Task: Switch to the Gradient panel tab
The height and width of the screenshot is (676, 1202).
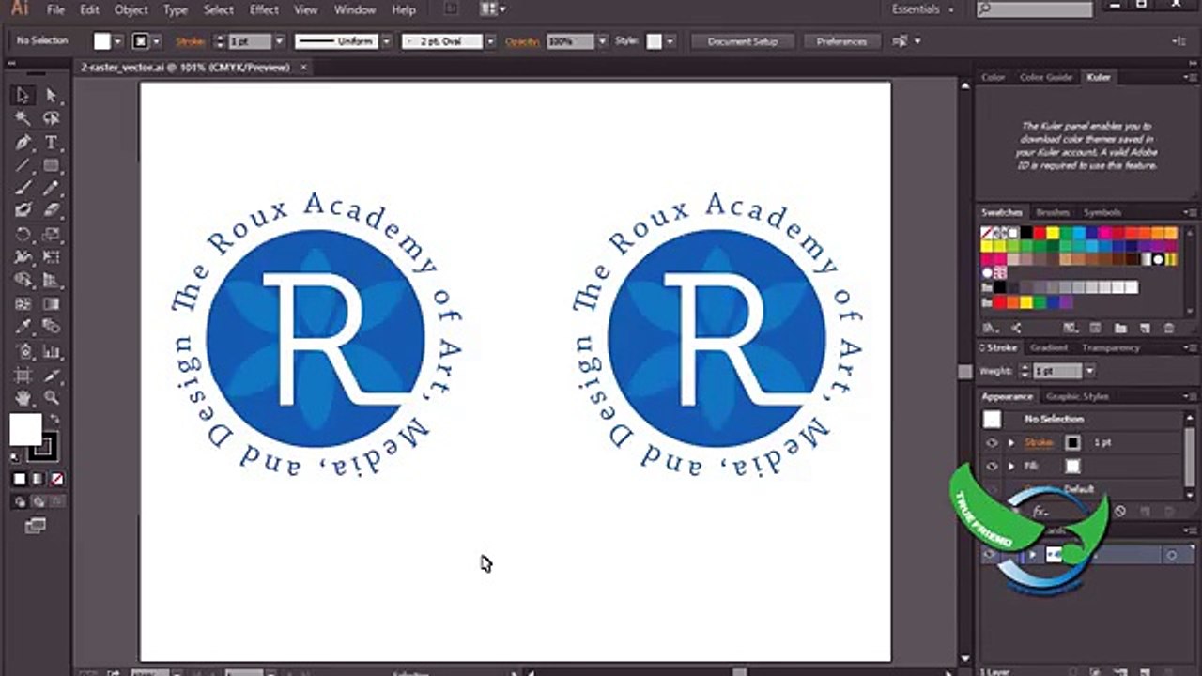Action: pyautogui.click(x=1049, y=347)
